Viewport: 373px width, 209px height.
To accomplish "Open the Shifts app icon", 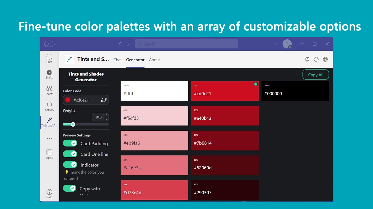I will point(49,74).
